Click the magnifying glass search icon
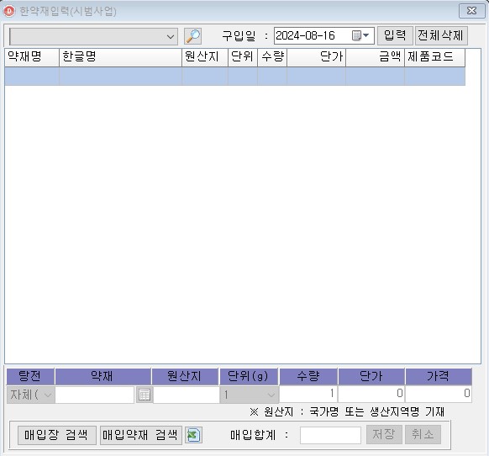The image size is (489, 456). [x=192, y=36]
